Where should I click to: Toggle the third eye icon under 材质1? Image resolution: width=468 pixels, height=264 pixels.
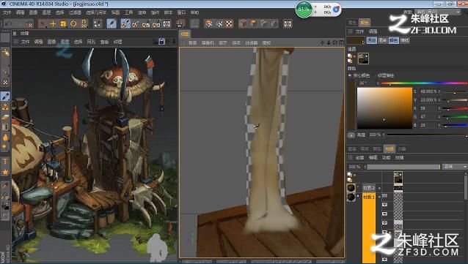coord(384,214)
